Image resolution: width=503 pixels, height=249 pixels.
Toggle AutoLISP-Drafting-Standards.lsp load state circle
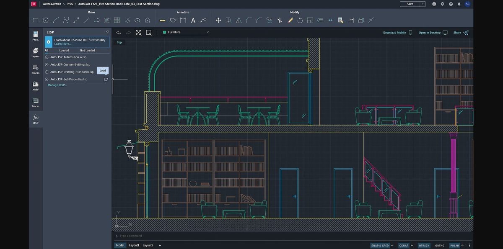pyautogui.click(x=47, y=72)
